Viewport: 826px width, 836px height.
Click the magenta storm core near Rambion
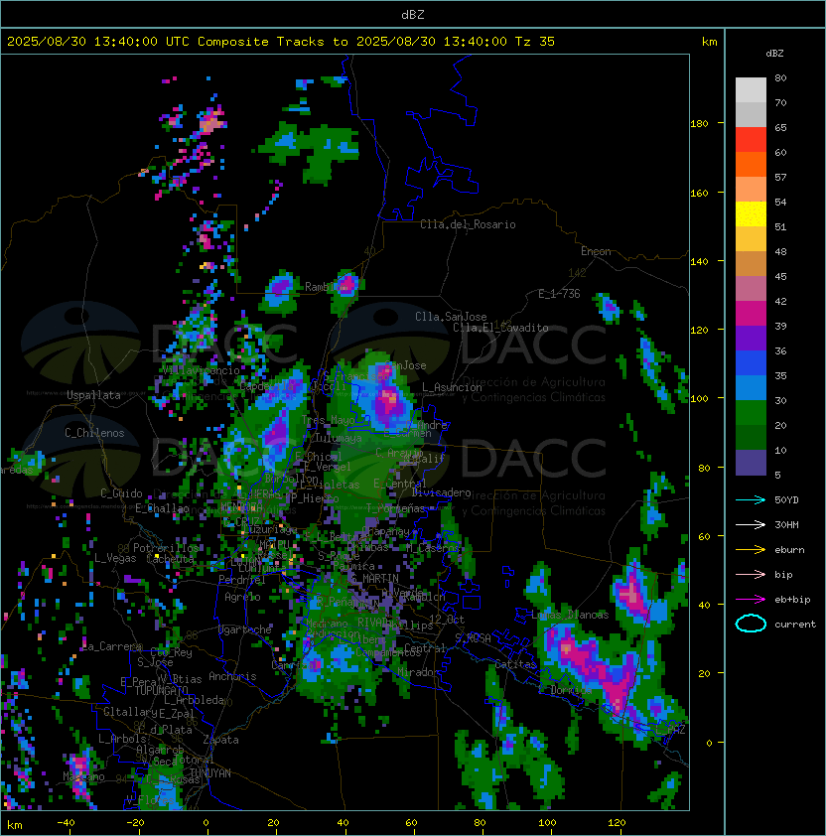(347, 283)
